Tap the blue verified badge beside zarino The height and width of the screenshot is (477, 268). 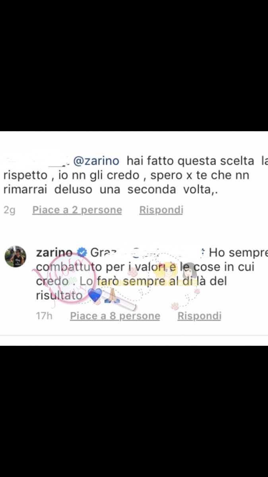point(82,252)
